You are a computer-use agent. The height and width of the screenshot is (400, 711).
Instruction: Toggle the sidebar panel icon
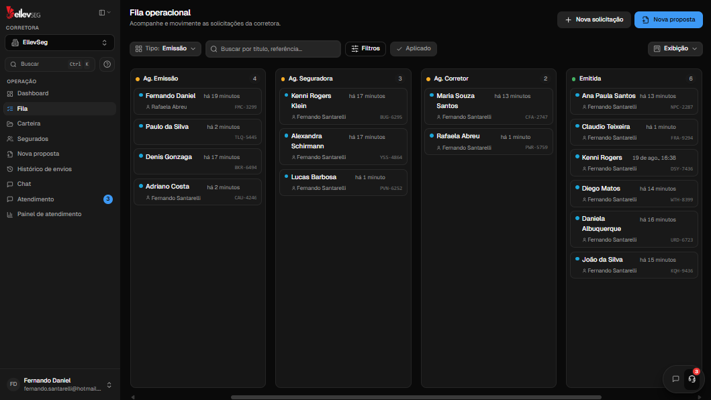tap(102, 13)
